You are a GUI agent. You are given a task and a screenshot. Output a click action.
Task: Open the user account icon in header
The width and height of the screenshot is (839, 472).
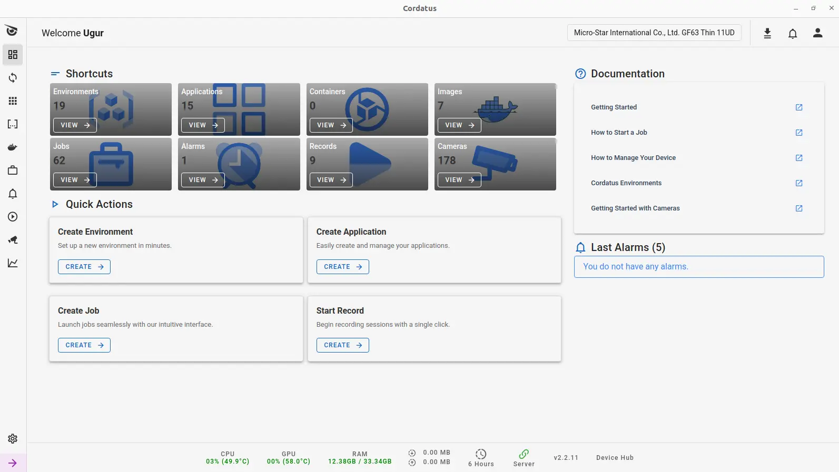coord(818,33)
